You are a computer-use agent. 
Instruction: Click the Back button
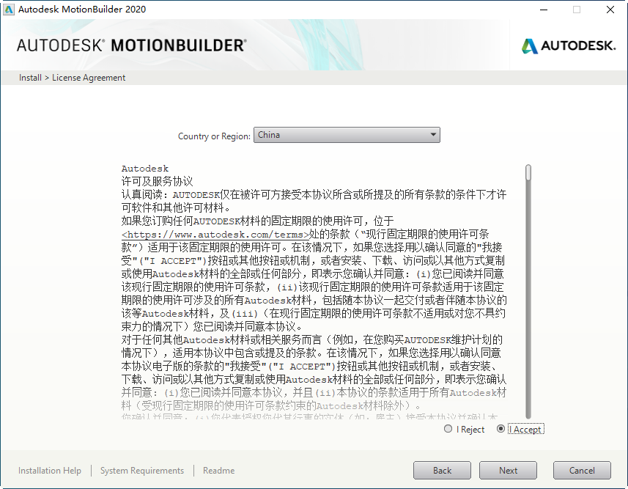442,471
